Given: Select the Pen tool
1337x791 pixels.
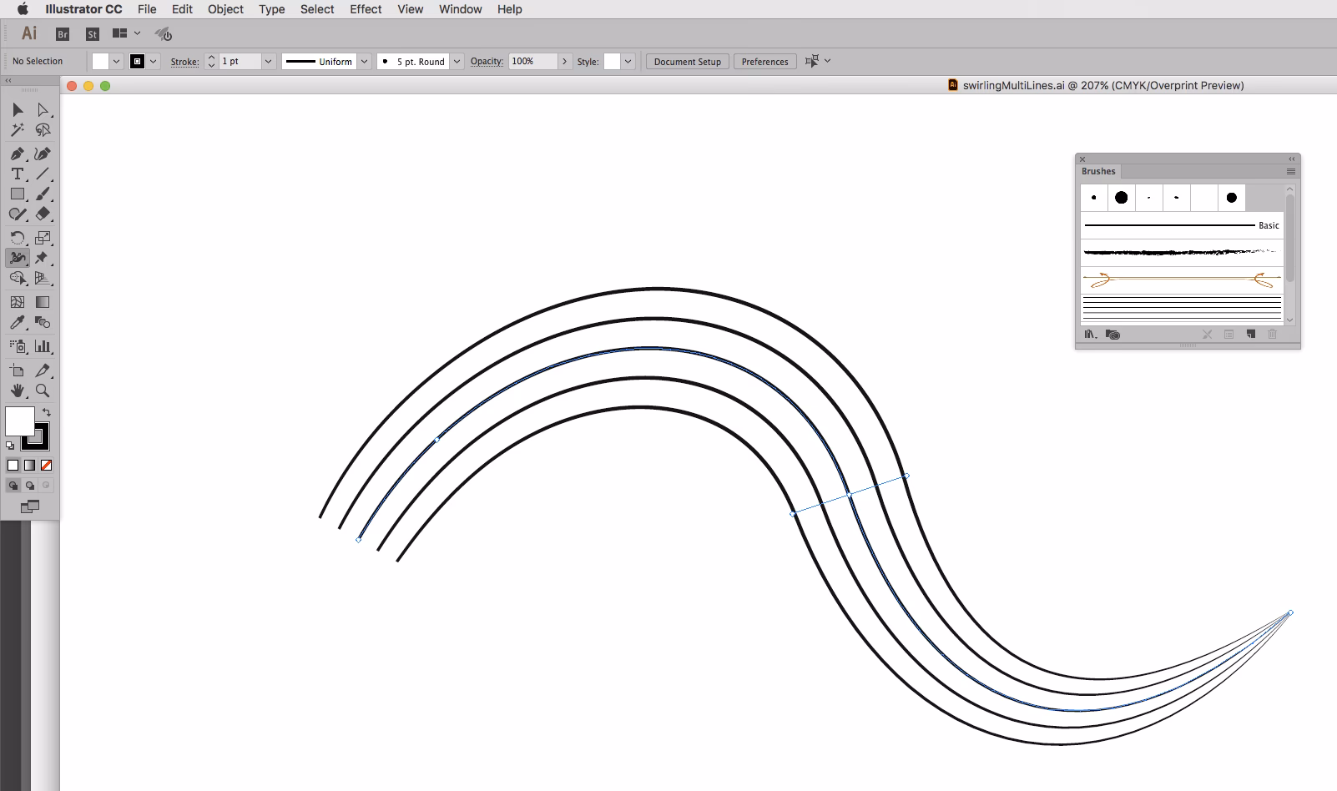Looking at the screenshot, I should [x=17, y=154].
